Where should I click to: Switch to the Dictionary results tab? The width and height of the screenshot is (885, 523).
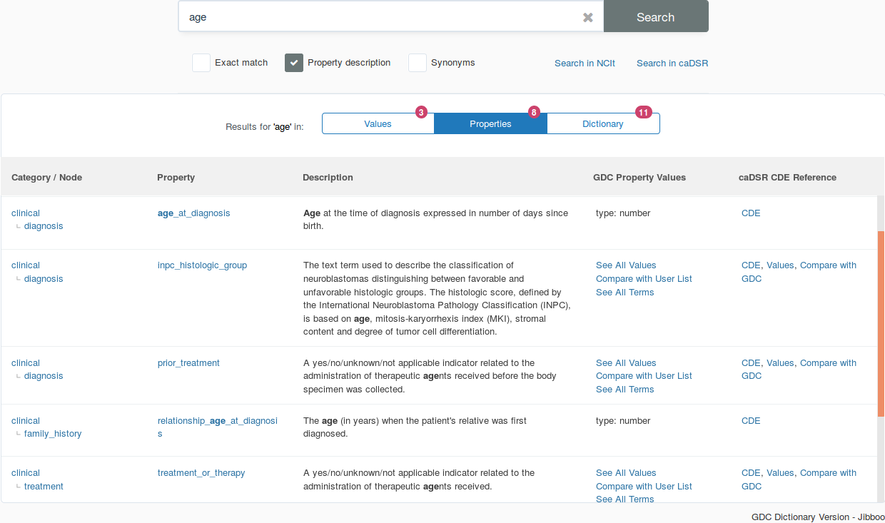point(602,123)
